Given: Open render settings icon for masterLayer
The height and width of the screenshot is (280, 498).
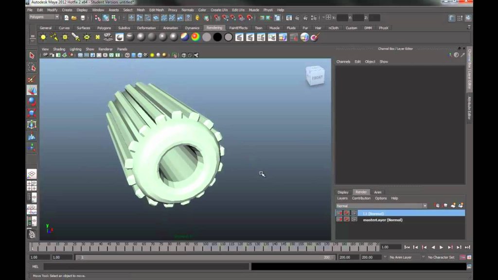Looking at the screenshot, I should (354, 219).
